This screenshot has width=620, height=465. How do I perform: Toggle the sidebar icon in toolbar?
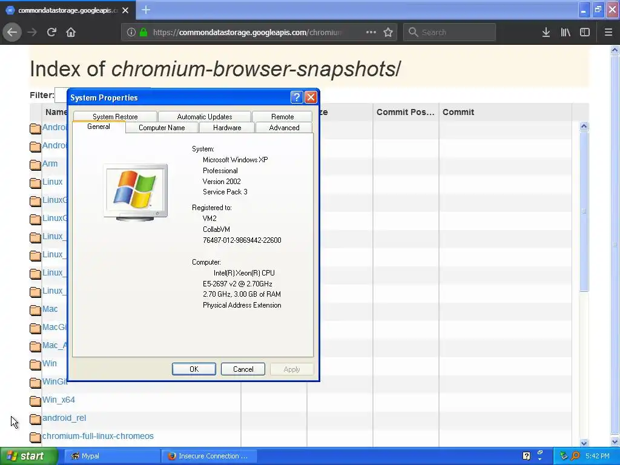(585, 32)
